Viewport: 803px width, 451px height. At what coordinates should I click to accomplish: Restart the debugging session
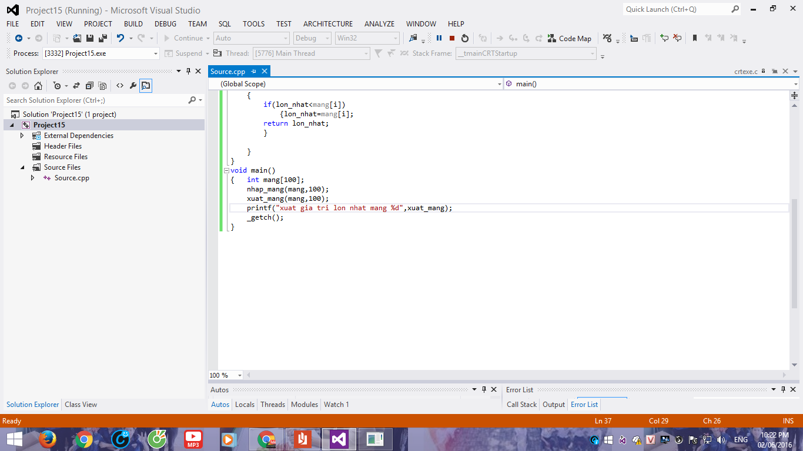tap(465, 38)
